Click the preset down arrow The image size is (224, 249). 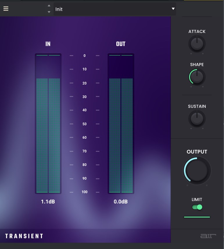[49, 12]
